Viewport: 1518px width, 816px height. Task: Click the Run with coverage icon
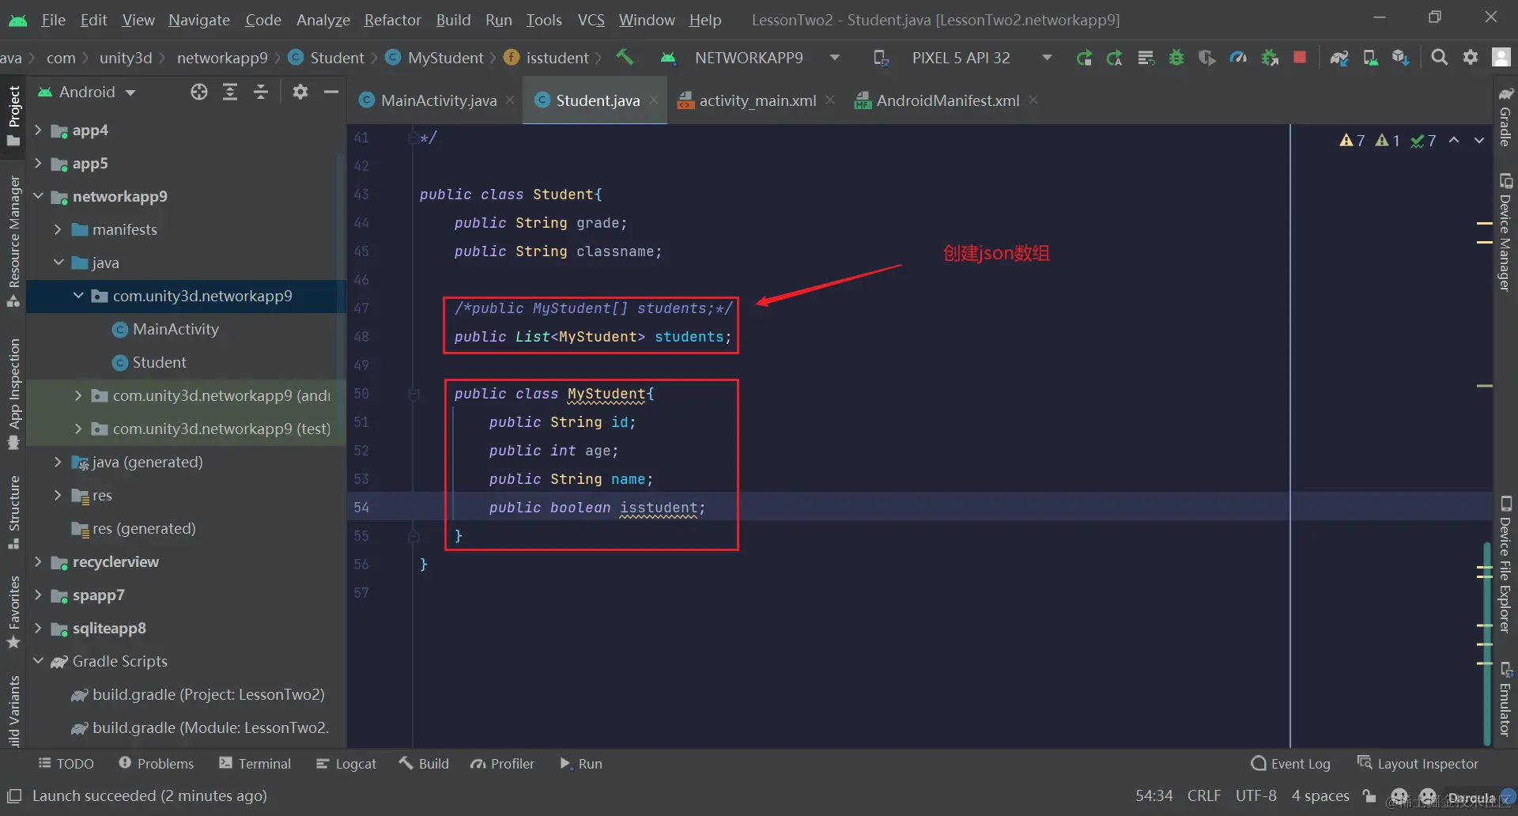coord(1207,58)
